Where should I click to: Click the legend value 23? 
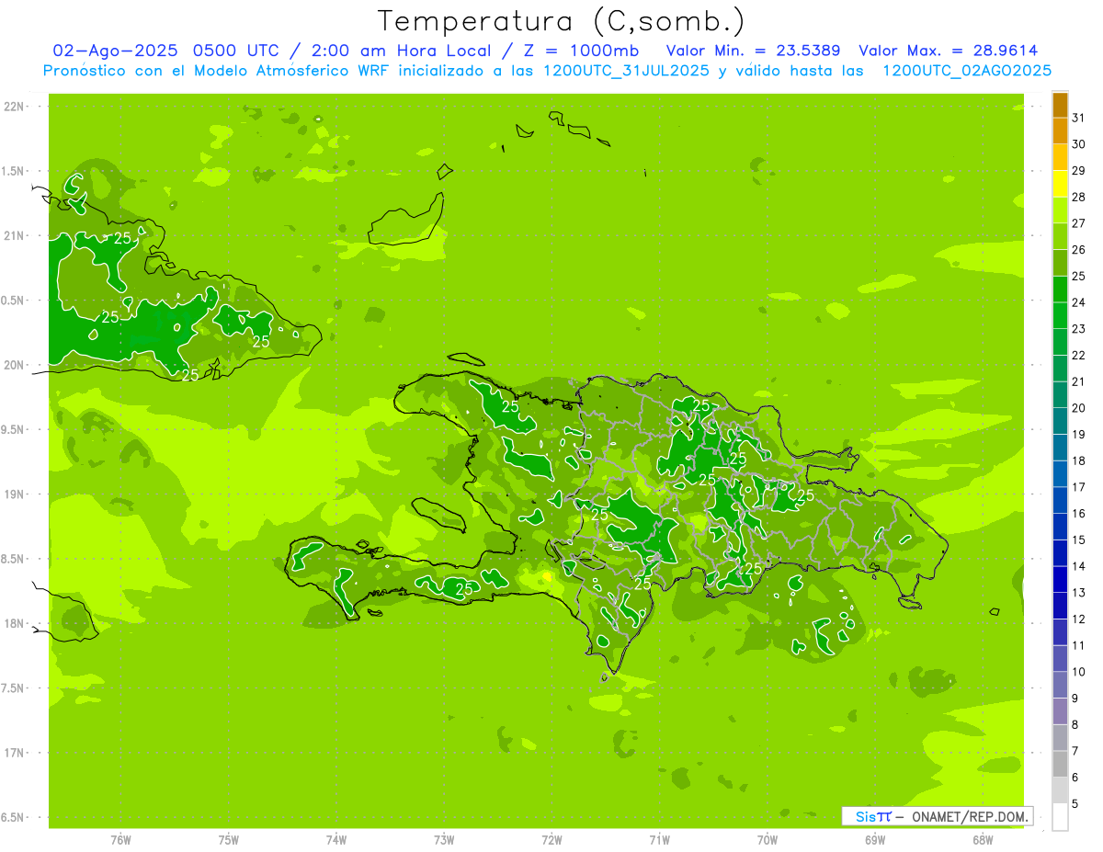(1079, 329)
